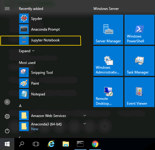The height and width of the screenshot is (150, 155).
Task: Open Windows Administrative Tools tile
Action: (x=108, y=61)
